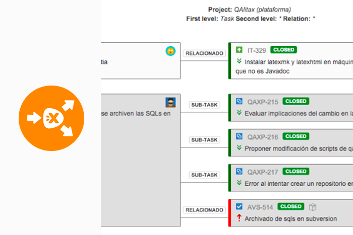Image resolution: width=353 pixels, height=235 pixels.
Task: Click the cube component icon on AVS-514
Action: tap(313, 206)
